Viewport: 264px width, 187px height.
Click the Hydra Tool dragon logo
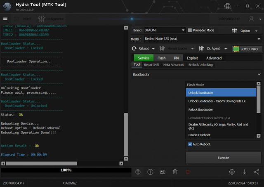click(7, 7)
